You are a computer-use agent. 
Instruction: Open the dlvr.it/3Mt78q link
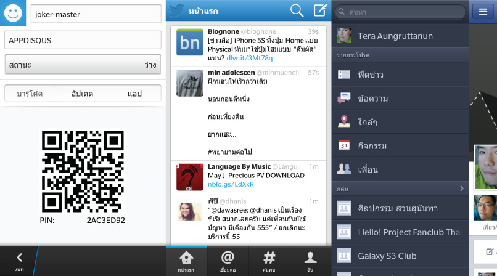(x=250, y=58)
